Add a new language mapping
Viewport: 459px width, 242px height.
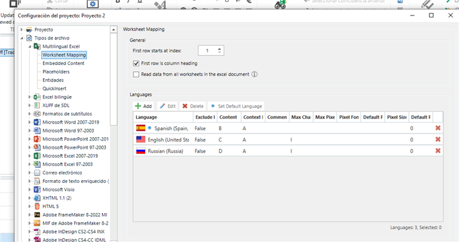pos(143,106)
